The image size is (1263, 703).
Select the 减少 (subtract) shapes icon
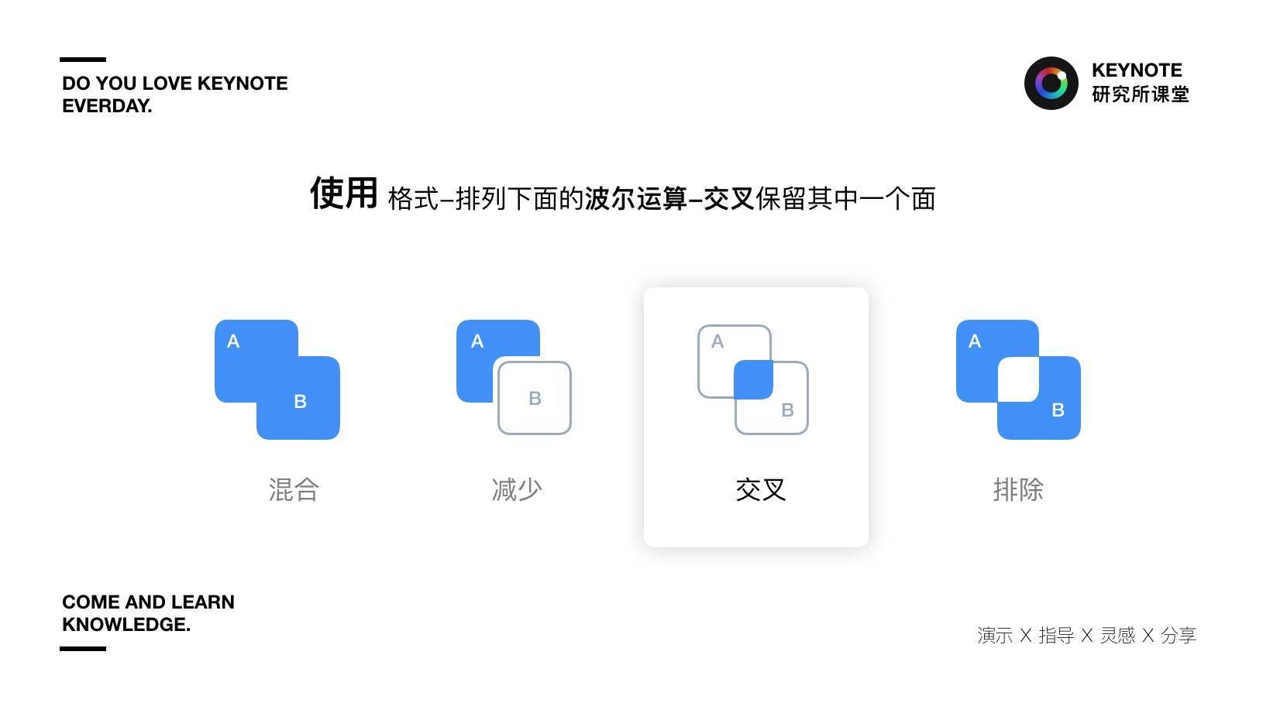pos(514,377)
